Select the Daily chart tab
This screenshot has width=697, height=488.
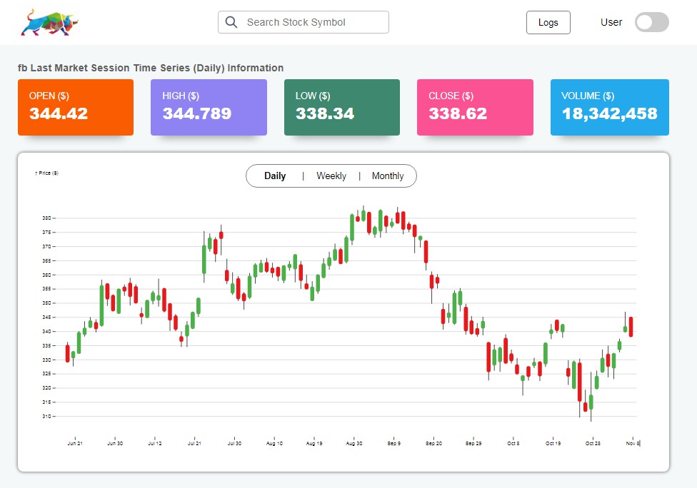[275, 176]
